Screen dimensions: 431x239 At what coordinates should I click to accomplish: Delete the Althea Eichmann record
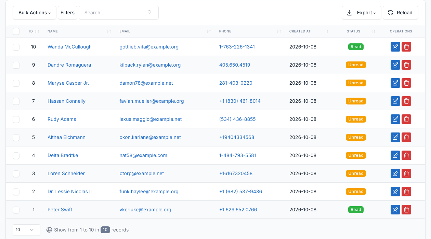[x=406, y=137]
